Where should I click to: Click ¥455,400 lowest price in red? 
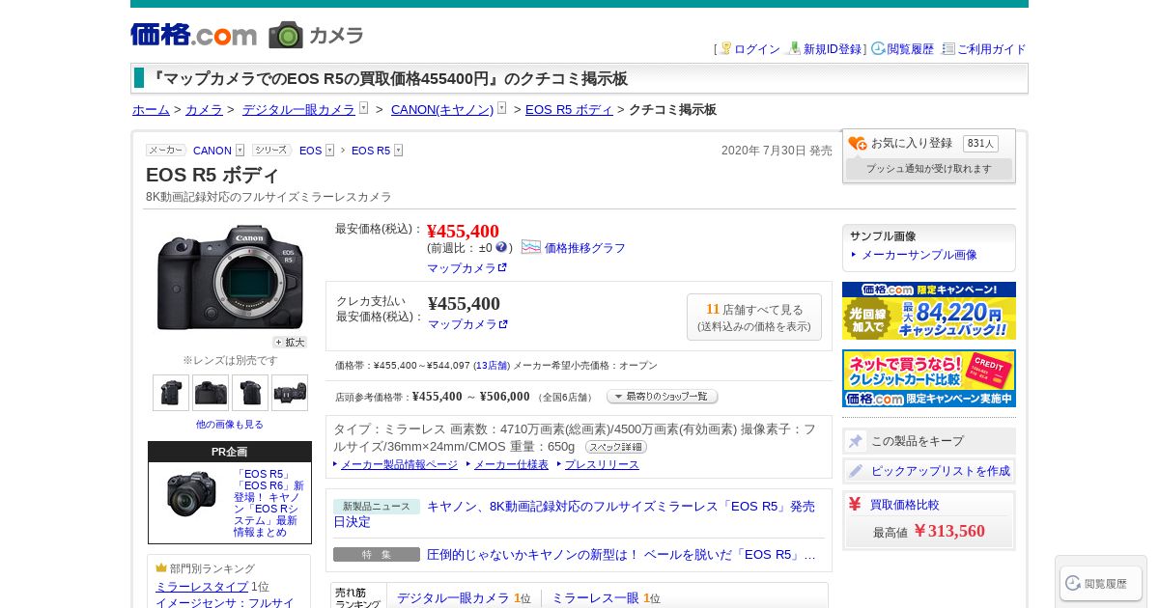(x=463, y=231)
